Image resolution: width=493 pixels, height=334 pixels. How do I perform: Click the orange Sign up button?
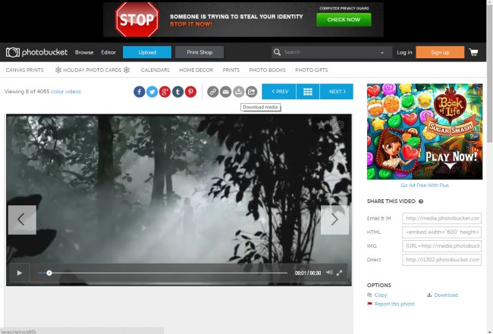(440, 52)
